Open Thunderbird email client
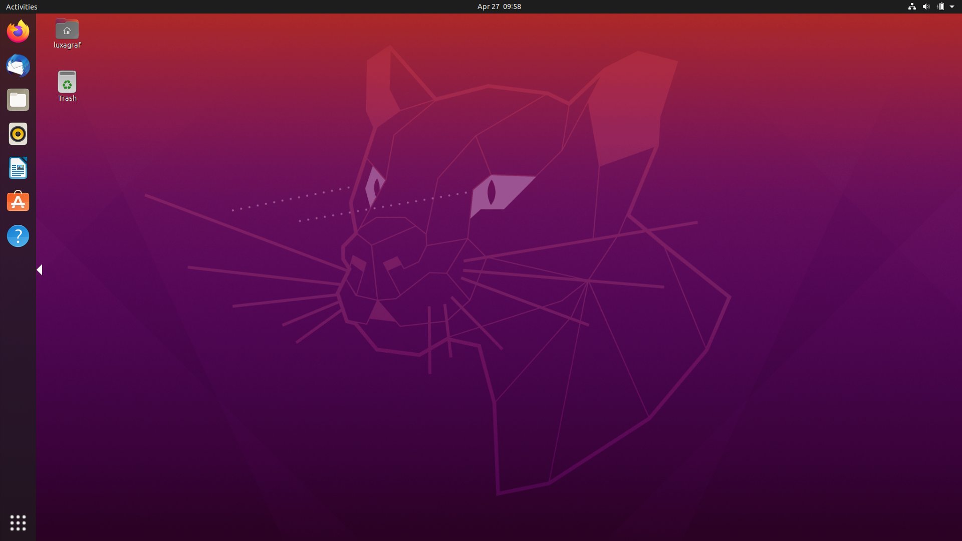Screen dimensions: 962x541 pyautogui.click(x=18, y=66)
